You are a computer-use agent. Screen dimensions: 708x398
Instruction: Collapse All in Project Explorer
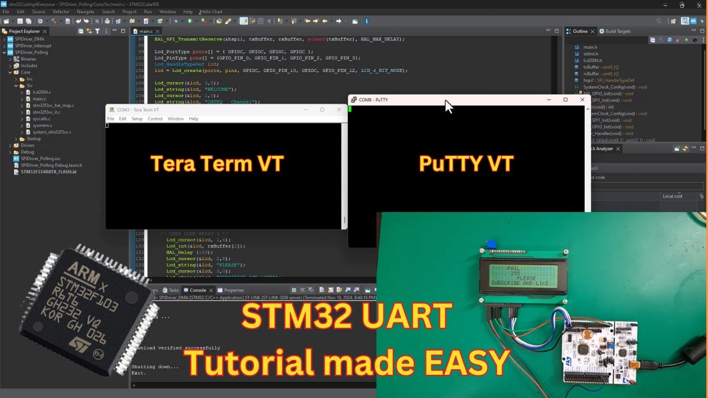(x=81, y=32)
